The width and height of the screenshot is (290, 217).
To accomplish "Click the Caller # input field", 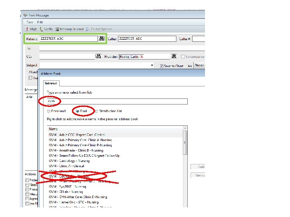I will click(x=199, y=39).
